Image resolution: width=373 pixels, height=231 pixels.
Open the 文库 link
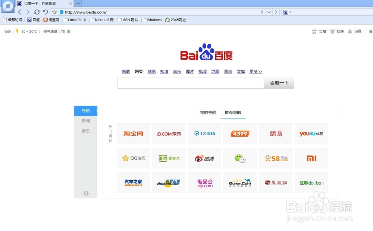pos(241,71)
